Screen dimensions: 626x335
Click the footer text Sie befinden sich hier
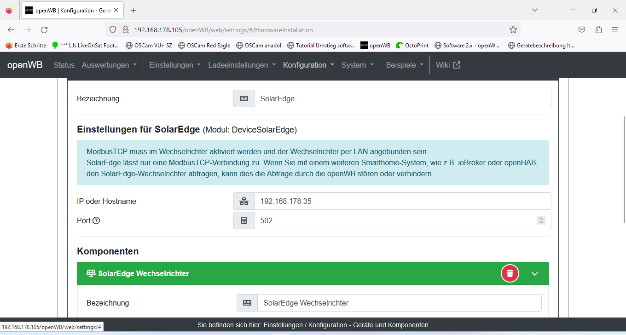pyautogui.click(x=313, y=325)
